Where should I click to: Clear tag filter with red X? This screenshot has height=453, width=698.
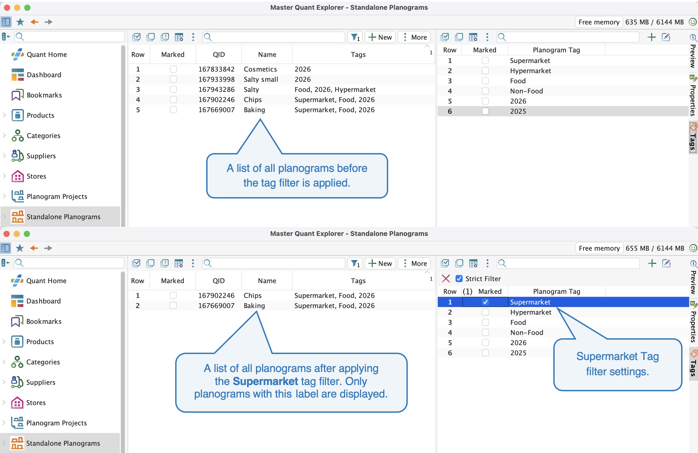pyautogui.click(x=446, y=278)
